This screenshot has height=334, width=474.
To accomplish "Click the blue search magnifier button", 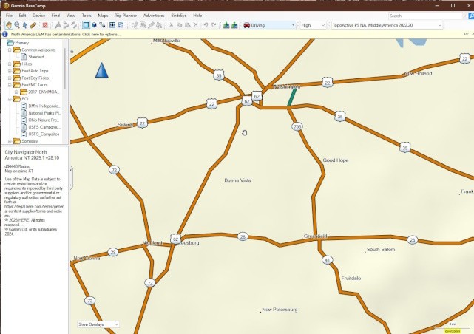I will [471, 16].
